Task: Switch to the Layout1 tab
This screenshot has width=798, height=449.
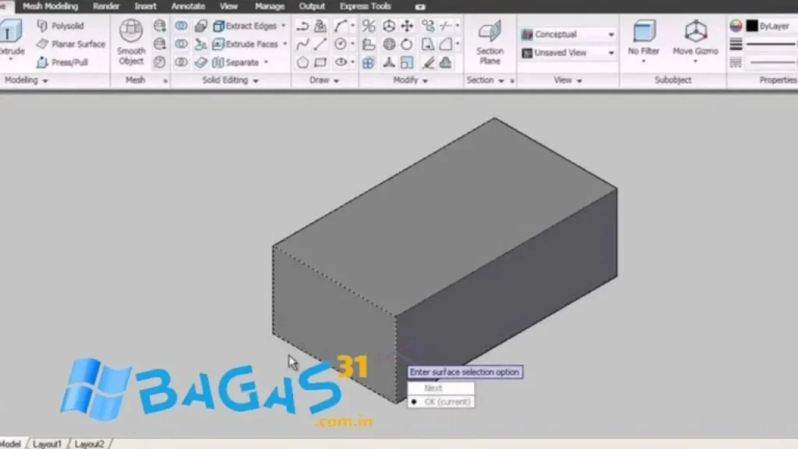Action: pos(47,444)
